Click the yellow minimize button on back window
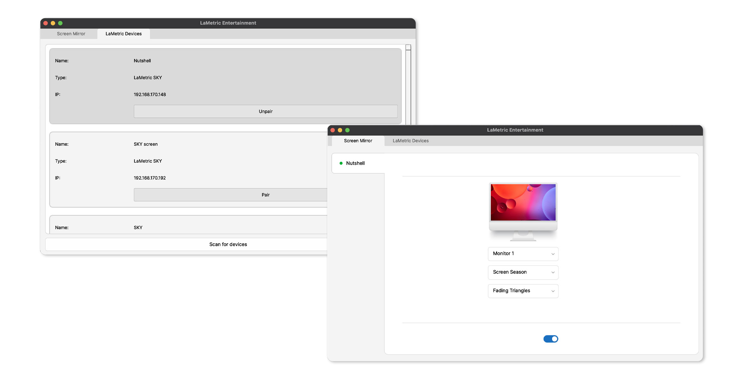Screen dimensions: 742x380 [53, 23]
